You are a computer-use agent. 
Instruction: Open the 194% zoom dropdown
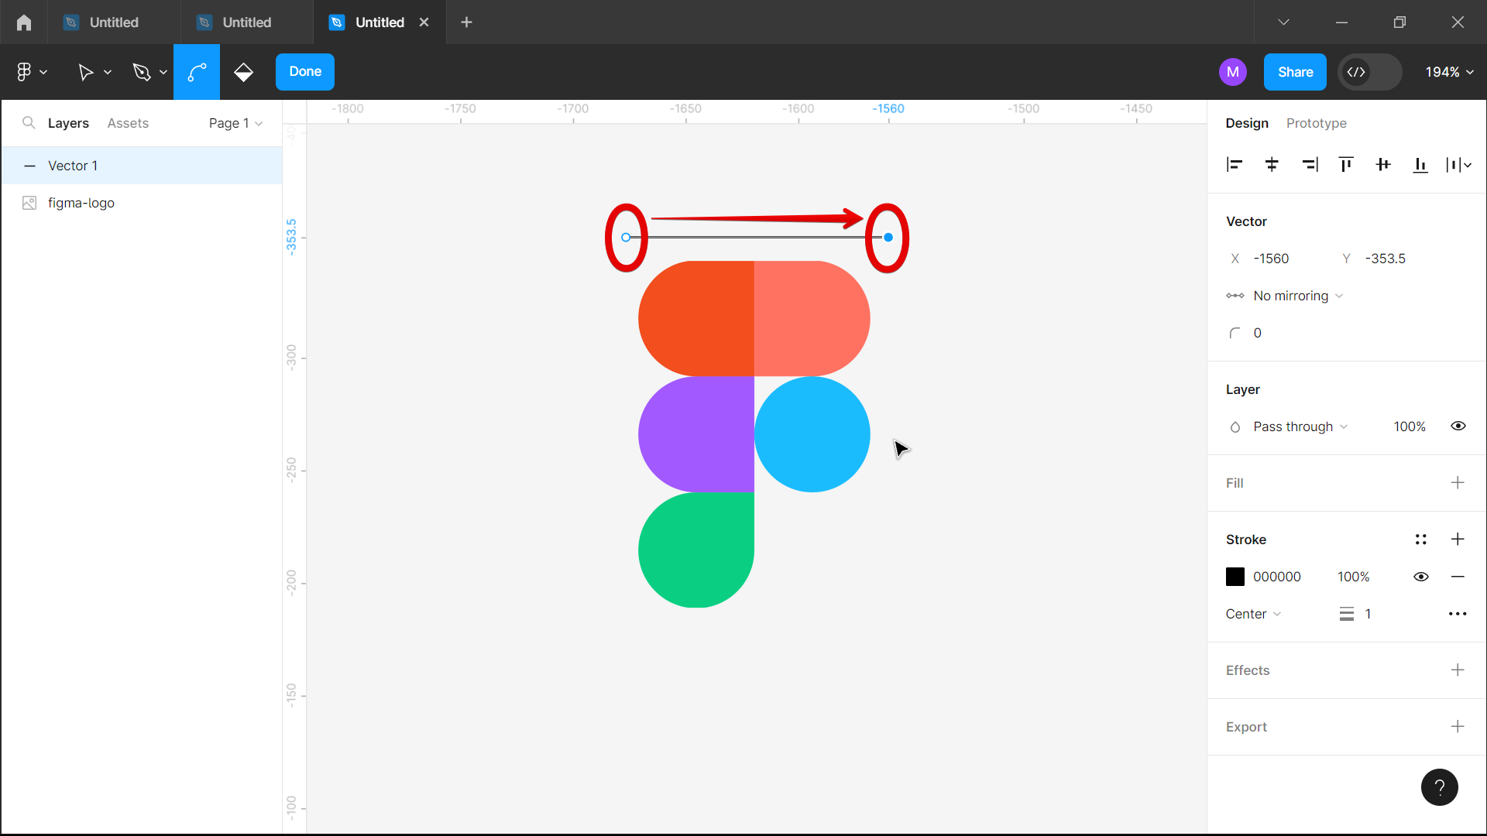(x=1448, y=72)
